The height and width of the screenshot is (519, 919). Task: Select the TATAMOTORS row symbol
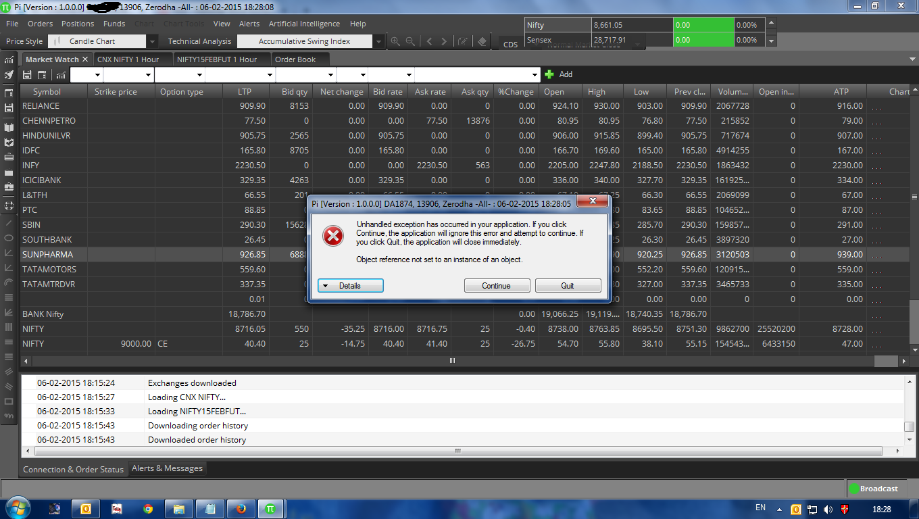pos(49,270)
